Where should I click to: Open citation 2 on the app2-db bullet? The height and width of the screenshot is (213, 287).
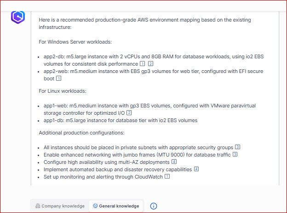[150, 63]
